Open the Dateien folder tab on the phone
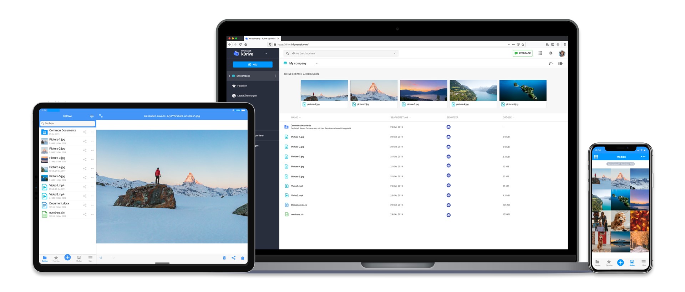 (598, 263)
